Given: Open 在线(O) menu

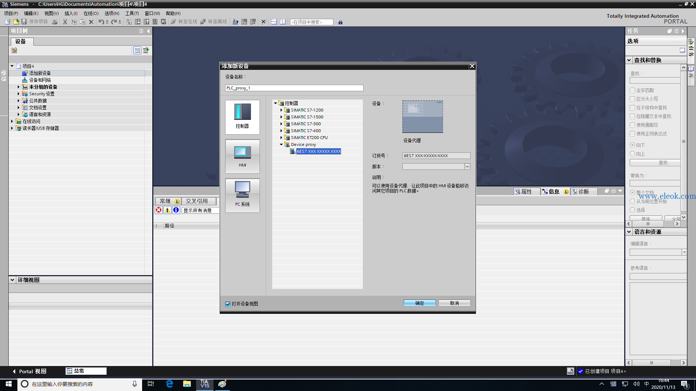Looking at the screenshot, I should 91,13.
